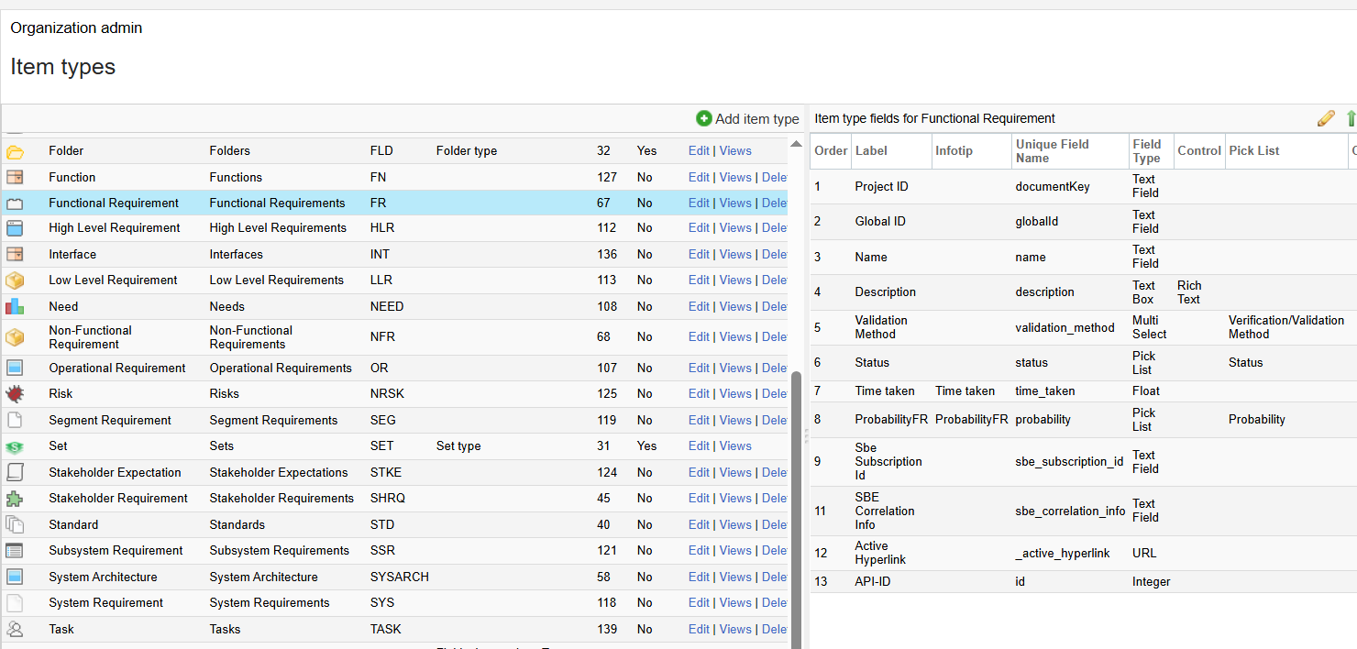The width and height of the screenshot is (1357, 649).
Task: Click the Stakeholder Requirement puzzle piece icon
Action: pos(15,499)
